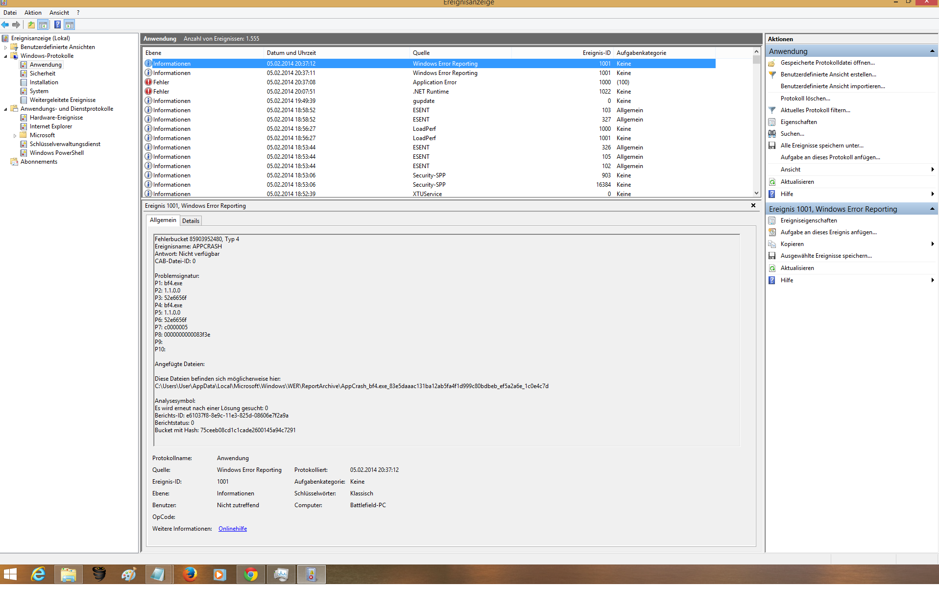Click Protokoll löschen action
This screenshot has height=589, width=939.
805,98
